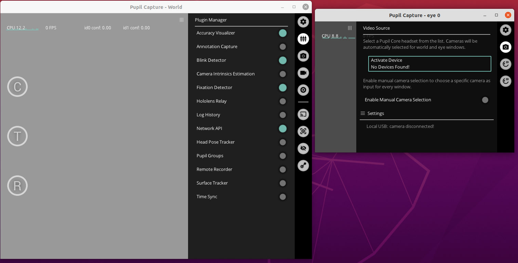Enable the Hololens Relay switch
Screen dimensions: 518x263
(x=282, y=101)
